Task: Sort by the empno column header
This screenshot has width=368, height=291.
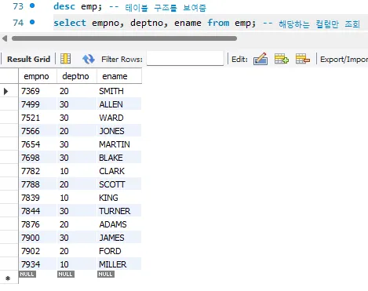Action: 38,76
